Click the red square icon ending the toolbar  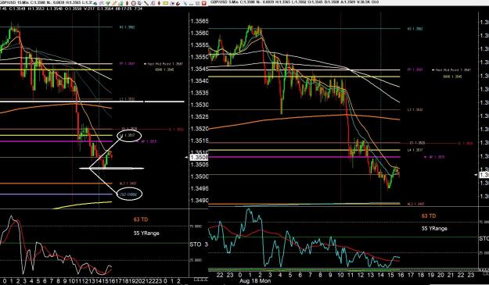tap(204, 3)
